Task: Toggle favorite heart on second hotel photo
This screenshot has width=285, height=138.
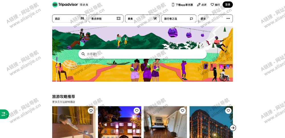Action: click(x=137, y=111)
